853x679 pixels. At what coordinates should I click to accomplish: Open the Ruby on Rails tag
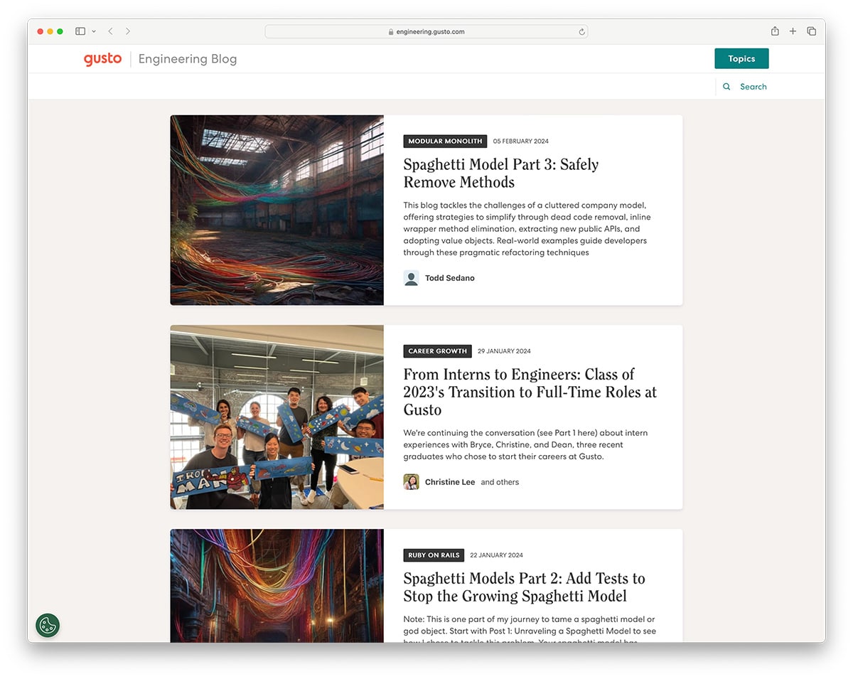(x=434, y=555)
